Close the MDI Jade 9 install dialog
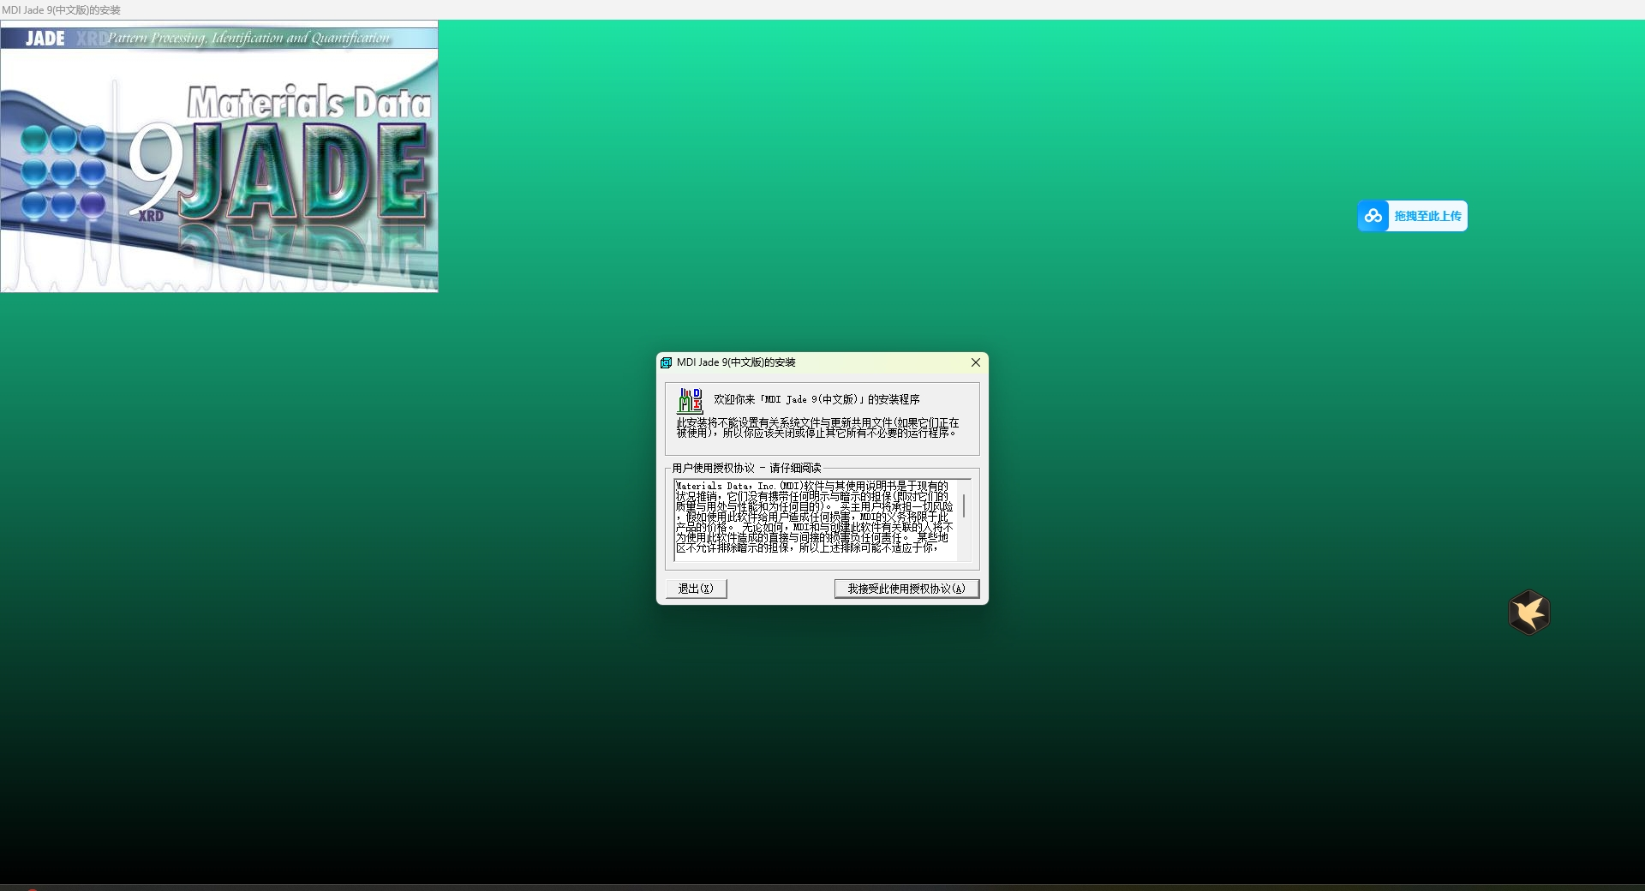This screenshot has width=1645, height=891. click(975, 362)
